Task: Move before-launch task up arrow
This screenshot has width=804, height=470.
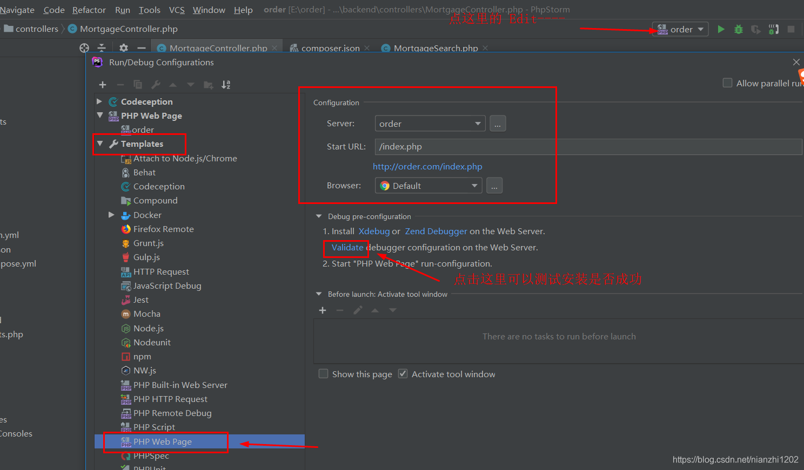Action: 375,310
